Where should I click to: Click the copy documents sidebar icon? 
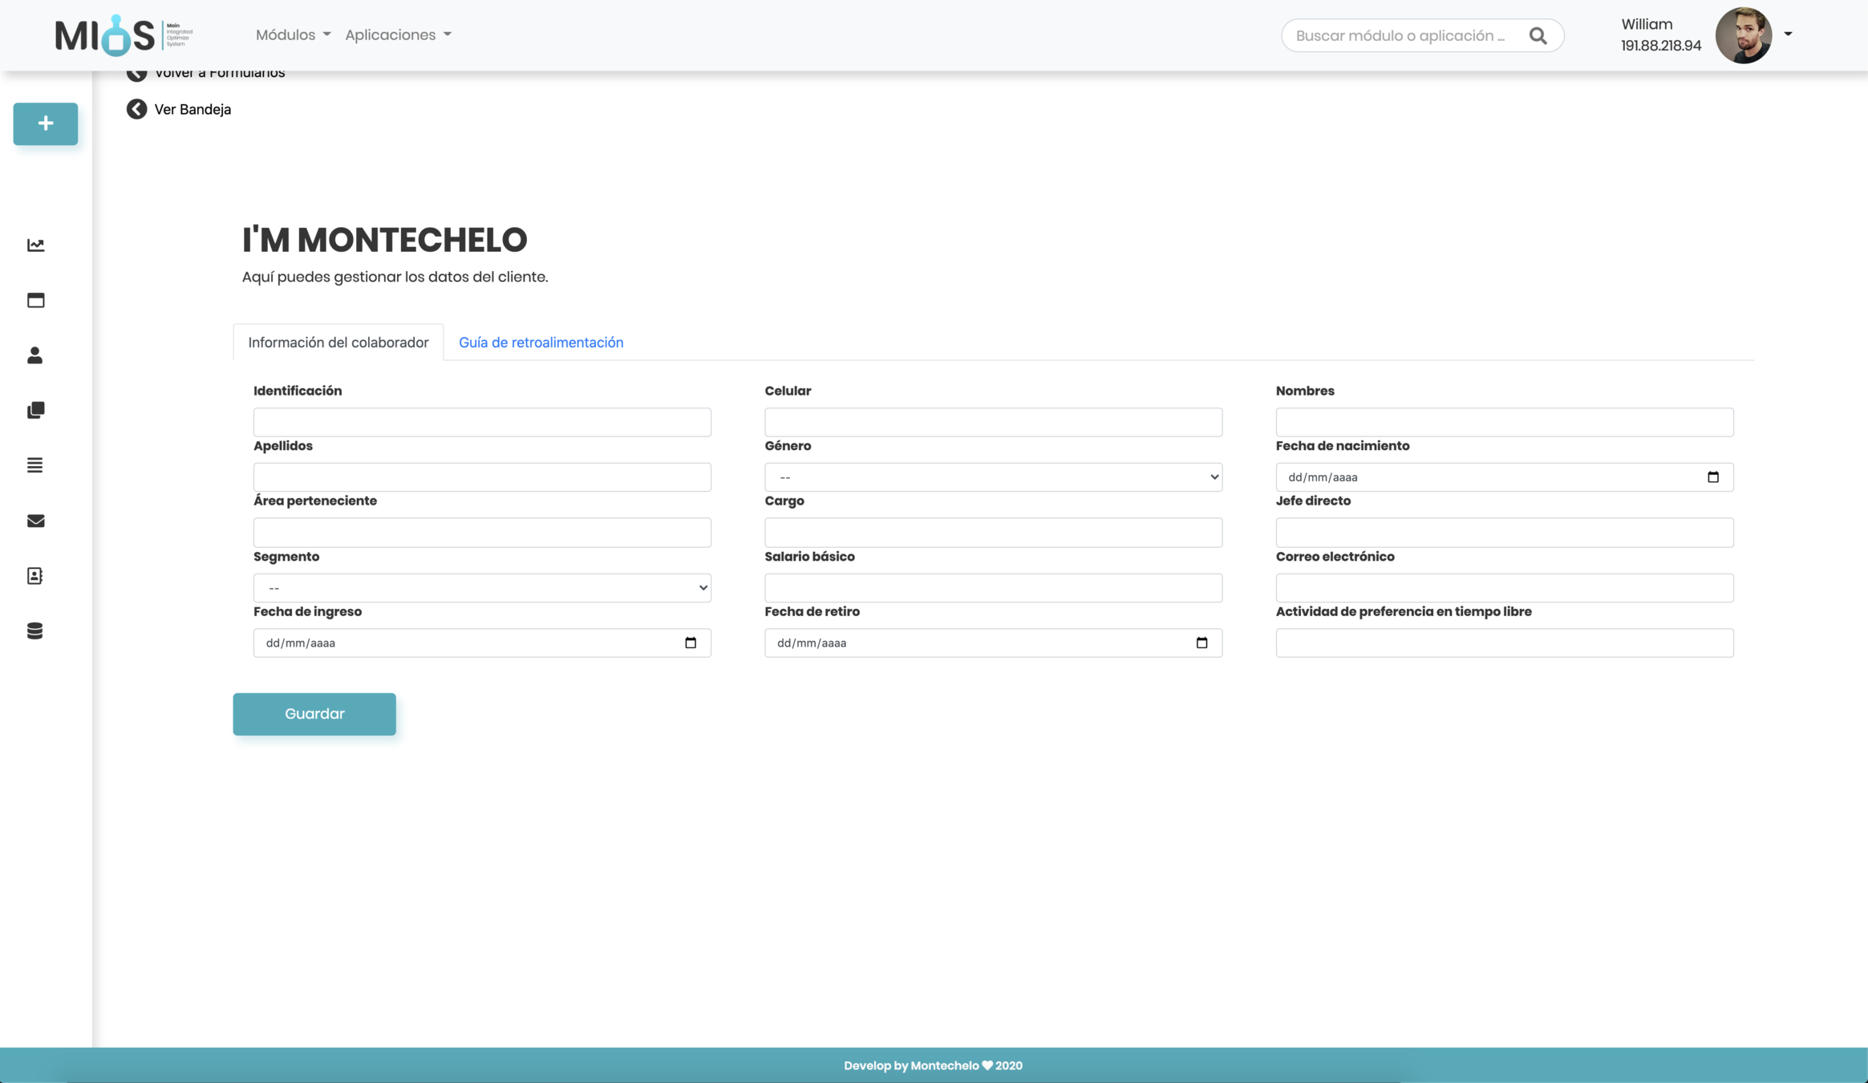(35, 411)
